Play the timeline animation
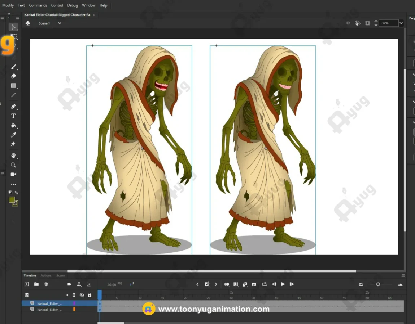Screen dimensions: 415x324 283,284
